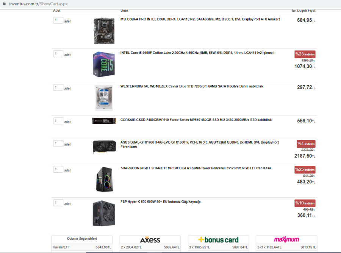Image resolution: width=341 pixels, height=253 pixels.
Task: Open the WD Caviar Blue hard disk image
Action: pyautogui.click(x=104, y=98)
